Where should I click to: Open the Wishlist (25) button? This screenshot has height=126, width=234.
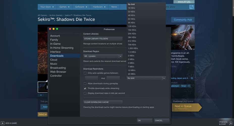184,2
